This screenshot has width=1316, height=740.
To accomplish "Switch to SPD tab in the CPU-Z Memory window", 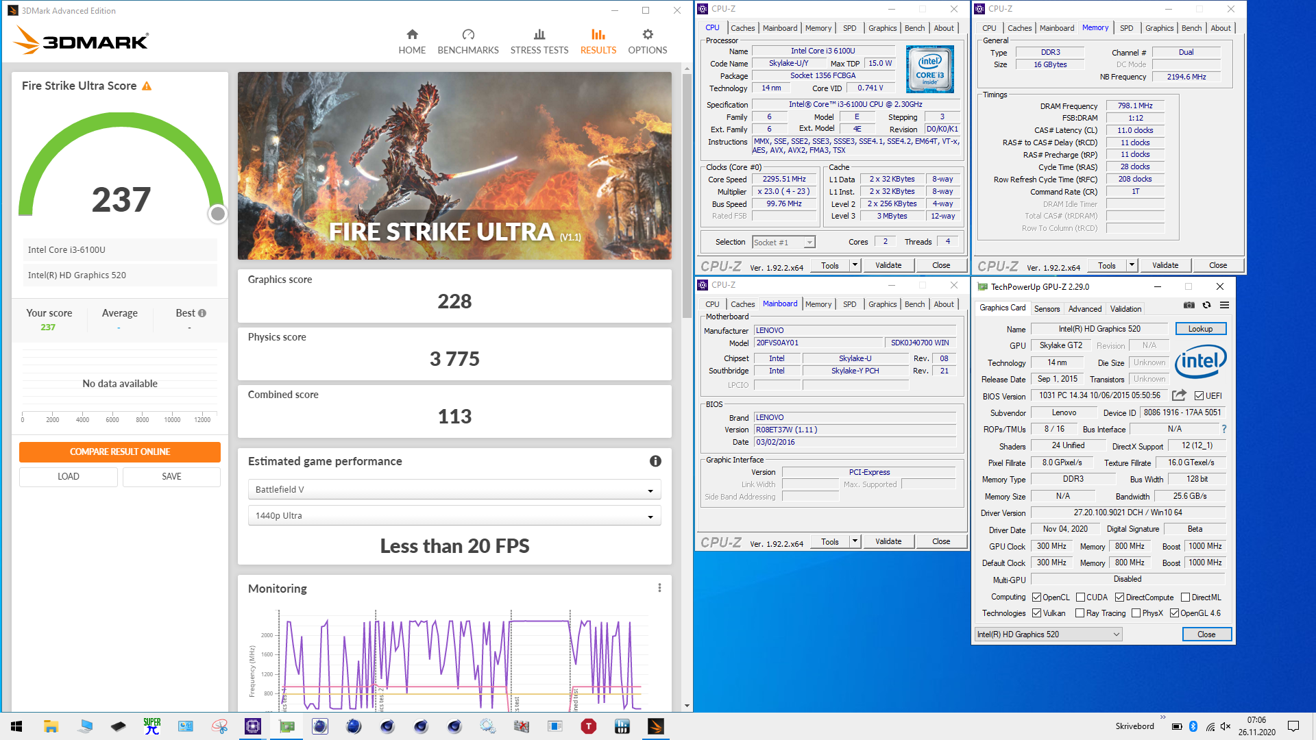I will pos(1126,28).
